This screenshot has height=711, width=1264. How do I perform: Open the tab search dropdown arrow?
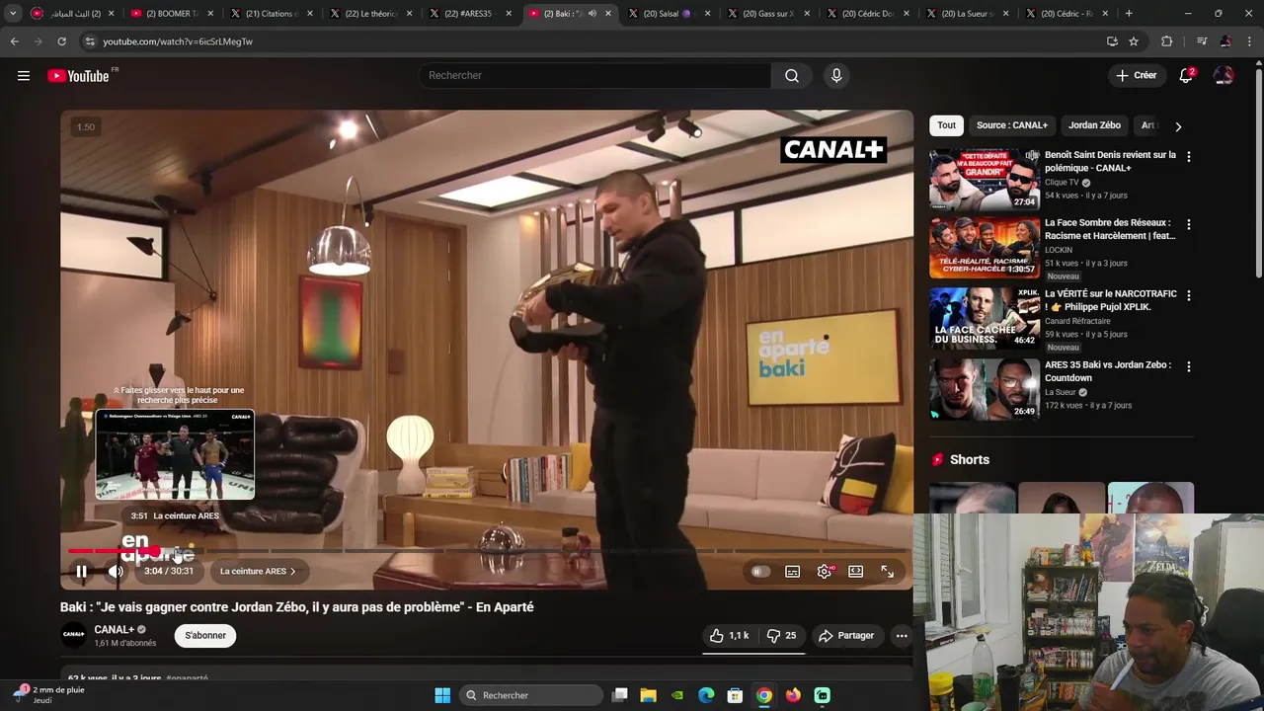click(13, 14)
